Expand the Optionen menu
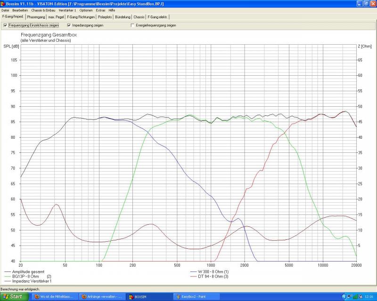Screen dimensions: 377x301 coord(86,10)
